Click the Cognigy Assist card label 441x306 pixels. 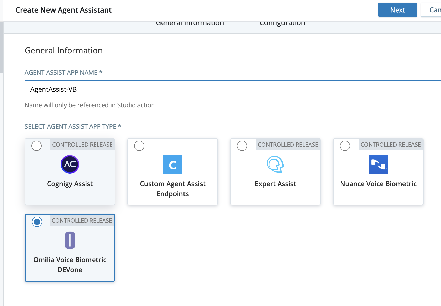[70, 184]
